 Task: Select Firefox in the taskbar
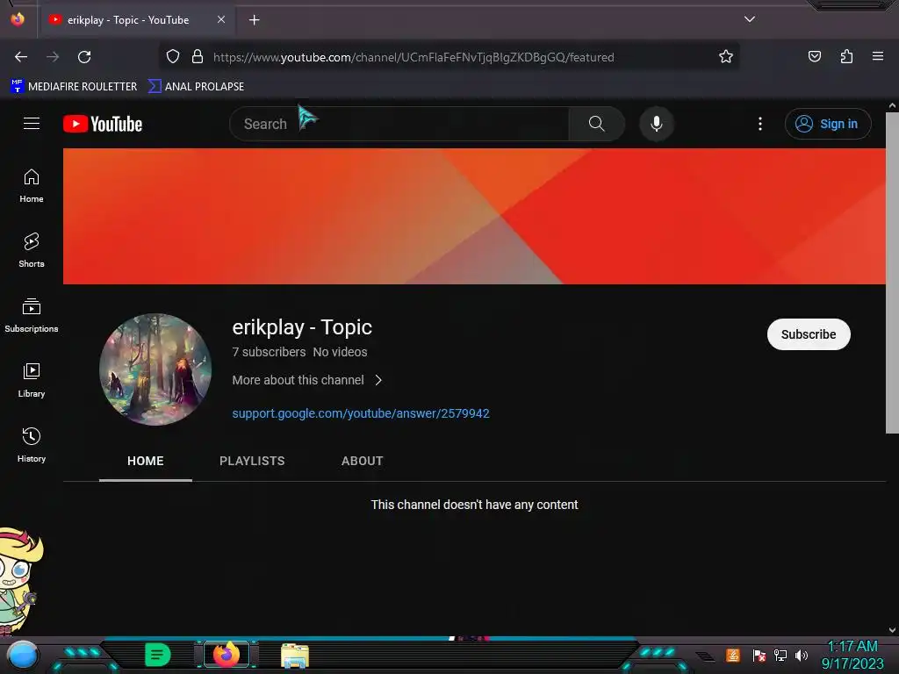226,655
